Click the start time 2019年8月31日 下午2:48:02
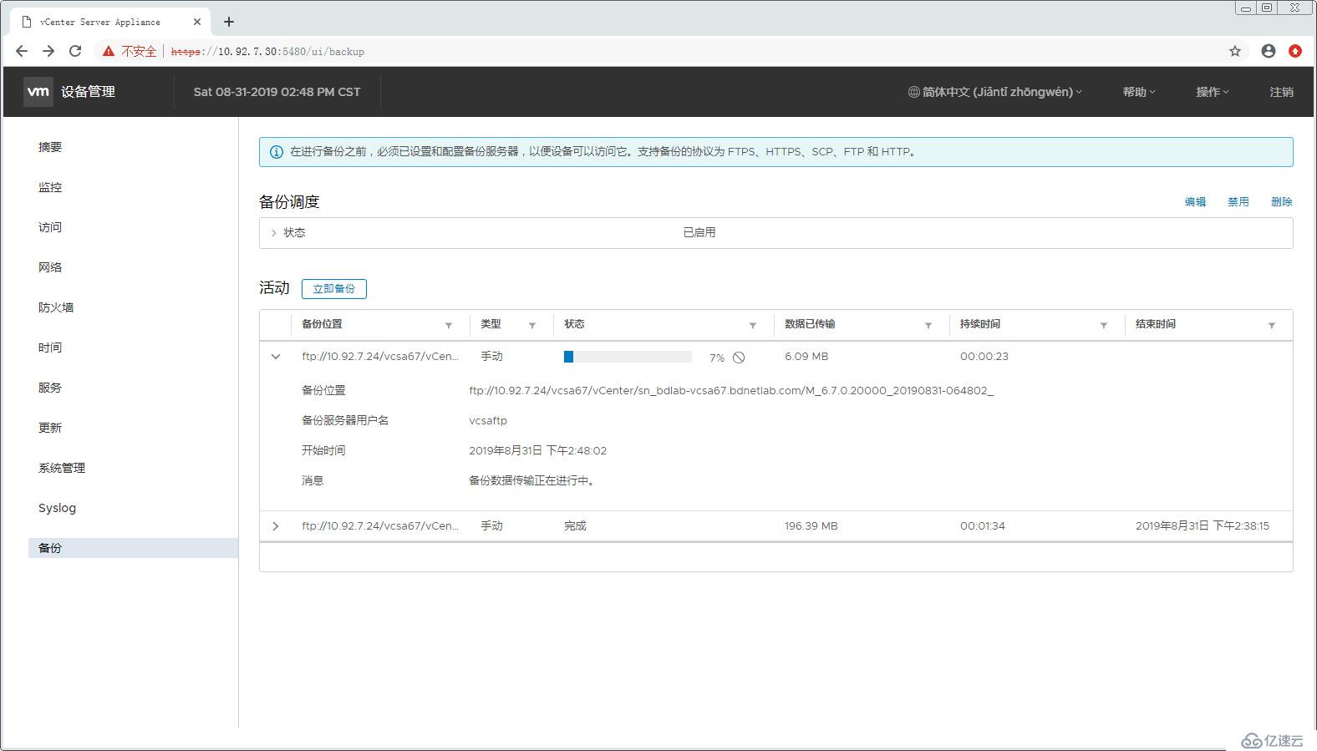This screenshot has width=1317, height=751. tap(538, 451)
